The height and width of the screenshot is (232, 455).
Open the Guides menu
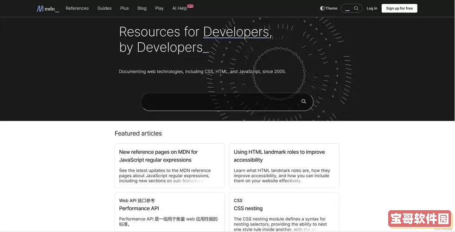[x=104, y=8]
